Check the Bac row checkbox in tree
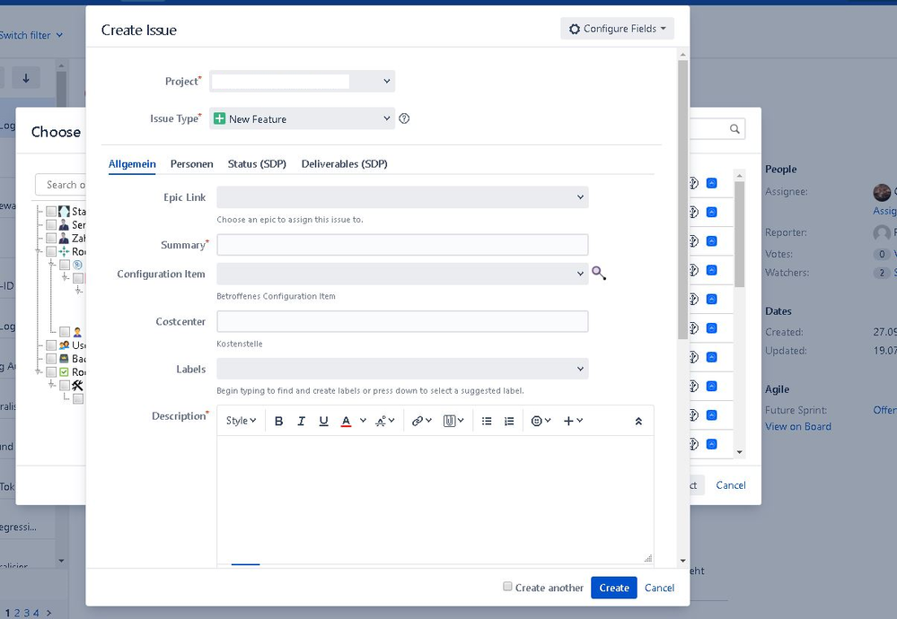The image size is (897, 619). tap(51, 359)
